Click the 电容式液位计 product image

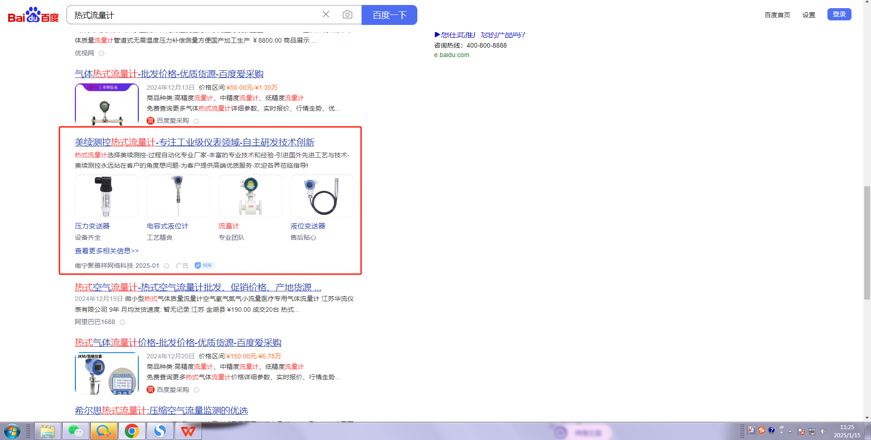pyautogui.click(x=178, y=196)
